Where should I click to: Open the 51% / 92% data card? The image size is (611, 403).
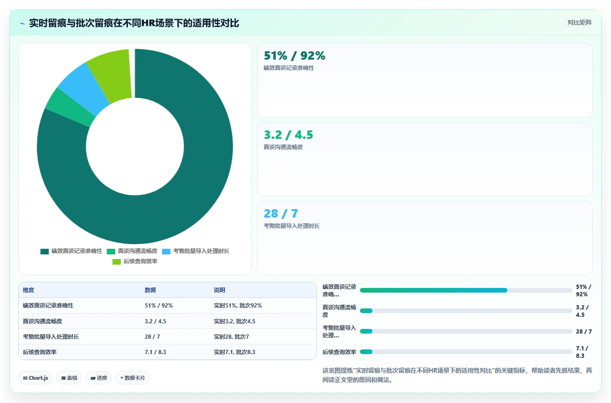pyautogui.click(x=425, y=80)
